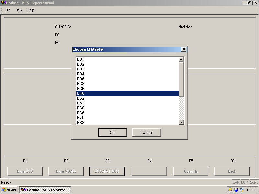Select chassis E34 in the list
The image size is (259, 194).
(x=128, y=74)
